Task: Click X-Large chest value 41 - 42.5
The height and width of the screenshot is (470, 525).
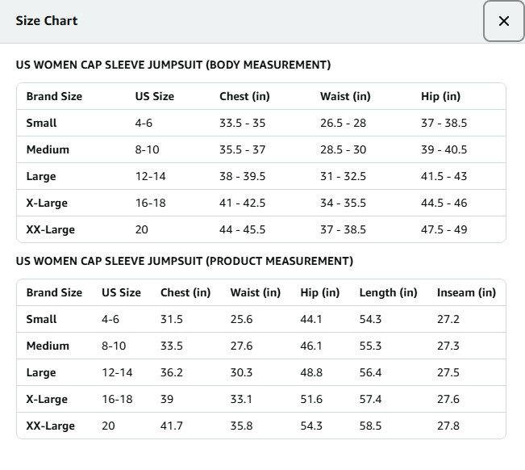Action: coord(242,203)
